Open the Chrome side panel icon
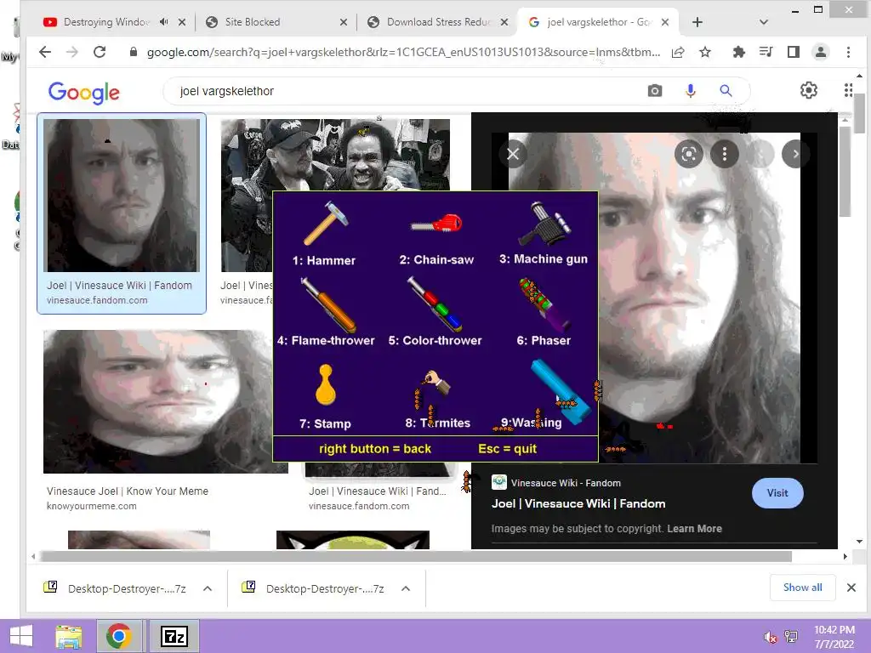Viewport: 871px width, 653px height. [794, 52]
